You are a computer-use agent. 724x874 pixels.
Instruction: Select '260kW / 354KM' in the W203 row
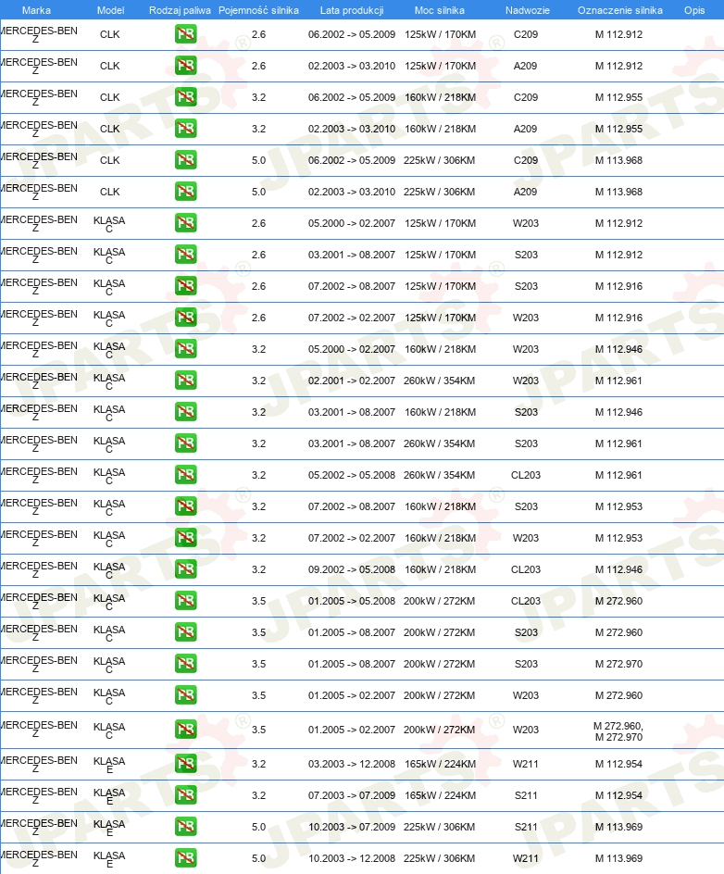click(439, 381)
